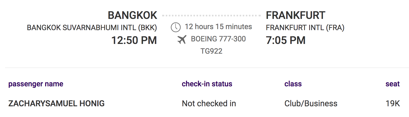
Task: Click the Club/Business class value
Action: pos(311,103)
